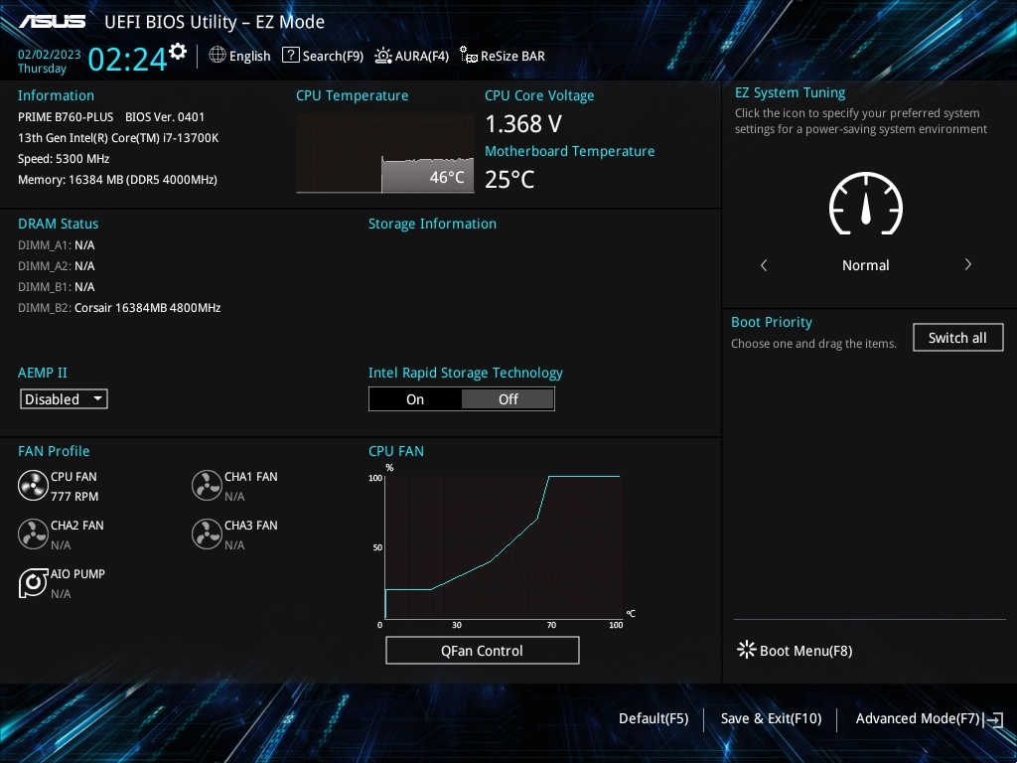The width and height of the screenshot is (1017, 763).
Task: Click Save & Exit(F10)
Action: coord(771,719)
